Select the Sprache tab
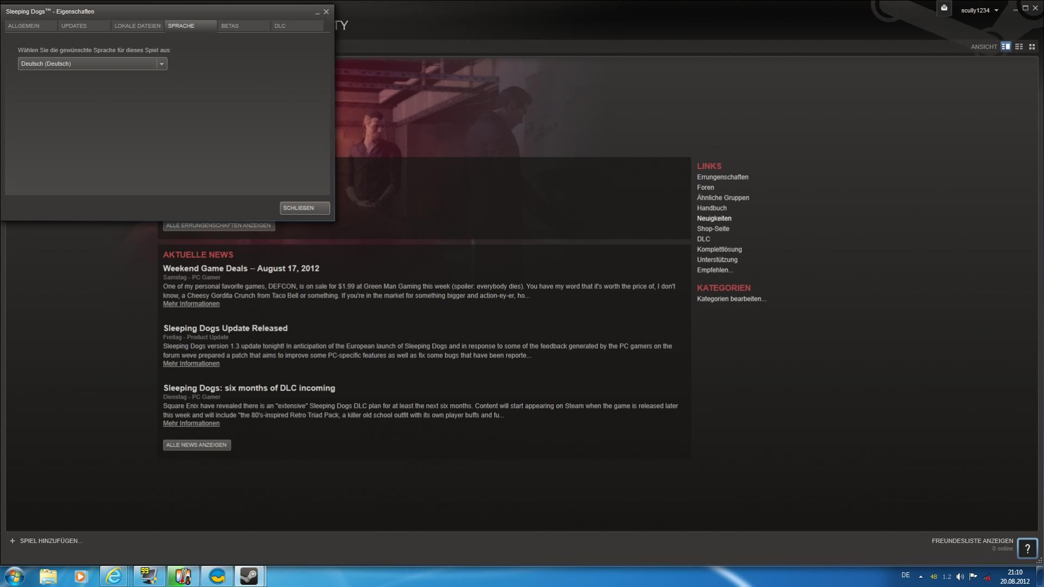 pos(191,26)
